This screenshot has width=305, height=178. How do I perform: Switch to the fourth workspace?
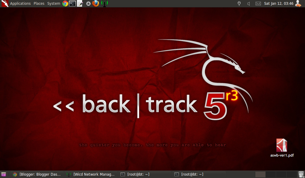point(291,174)
